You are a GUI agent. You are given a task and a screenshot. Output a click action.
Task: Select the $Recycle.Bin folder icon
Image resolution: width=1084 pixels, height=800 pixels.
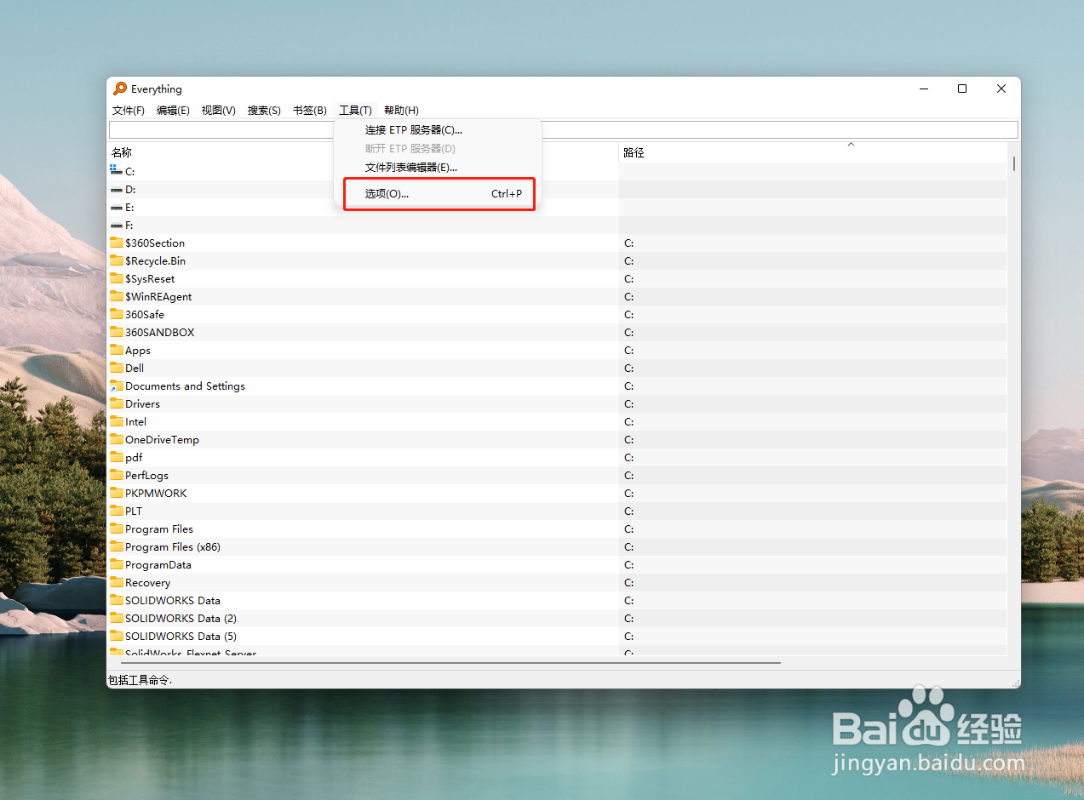pyautogui.click(x=117, y=260)
